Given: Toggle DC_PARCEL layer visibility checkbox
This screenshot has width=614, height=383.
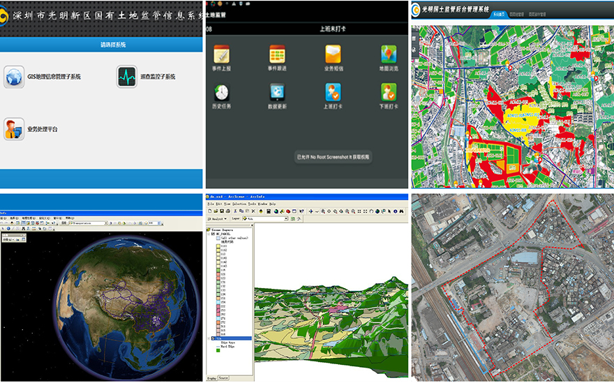Looking at the screenshot, I should [x=213, y=234].
